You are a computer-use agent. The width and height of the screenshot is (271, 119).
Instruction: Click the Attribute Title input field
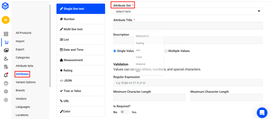click(188, 26)
